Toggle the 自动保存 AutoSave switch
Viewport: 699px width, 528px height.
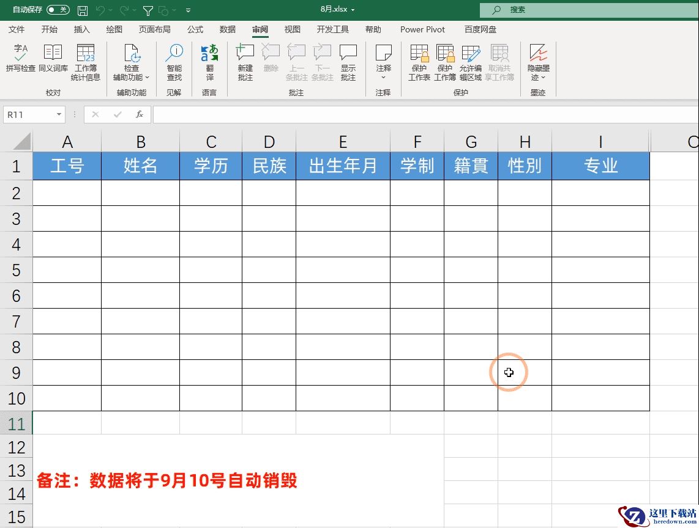tap(58, 10)
